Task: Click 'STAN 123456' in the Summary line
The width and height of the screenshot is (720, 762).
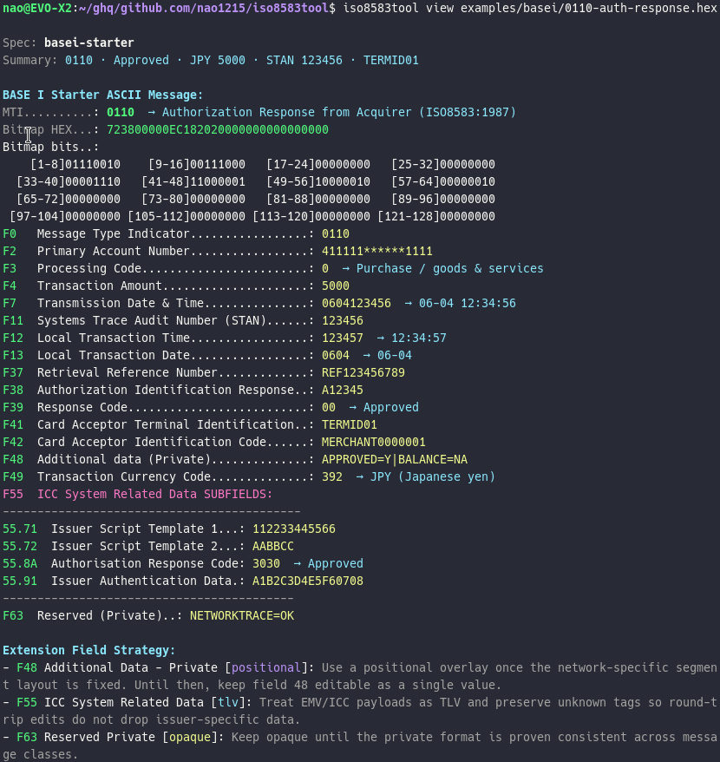Action: (304, 60)
